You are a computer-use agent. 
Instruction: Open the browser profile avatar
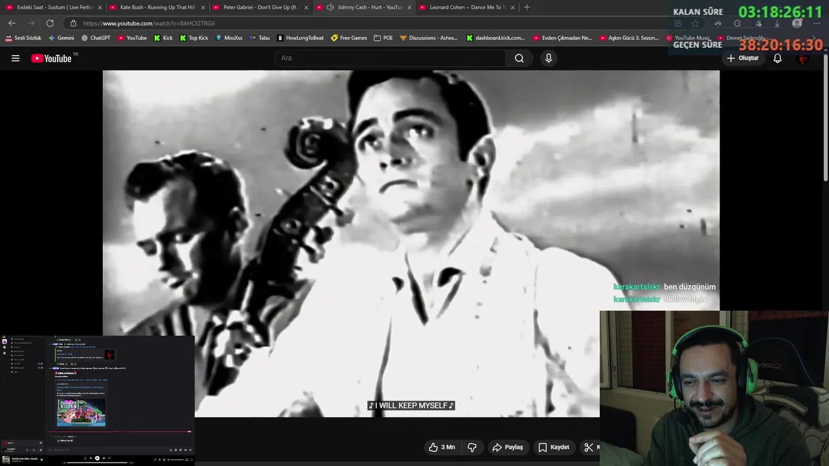[x=797, y=23]
